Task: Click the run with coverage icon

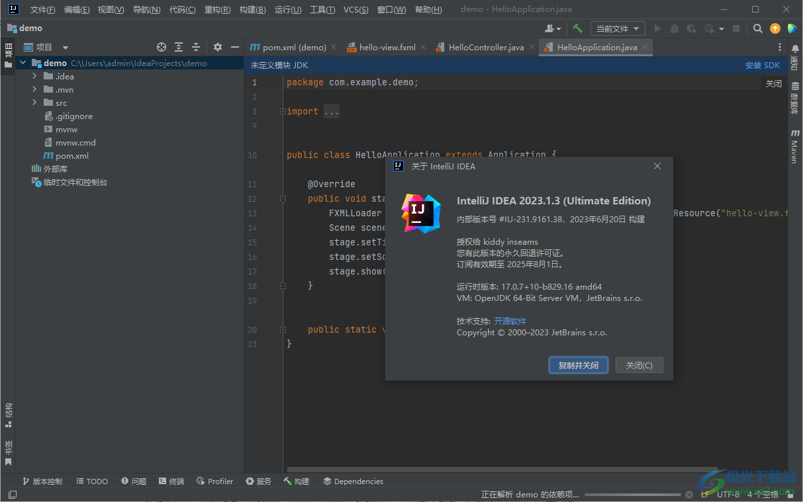Action: point(692,28)
